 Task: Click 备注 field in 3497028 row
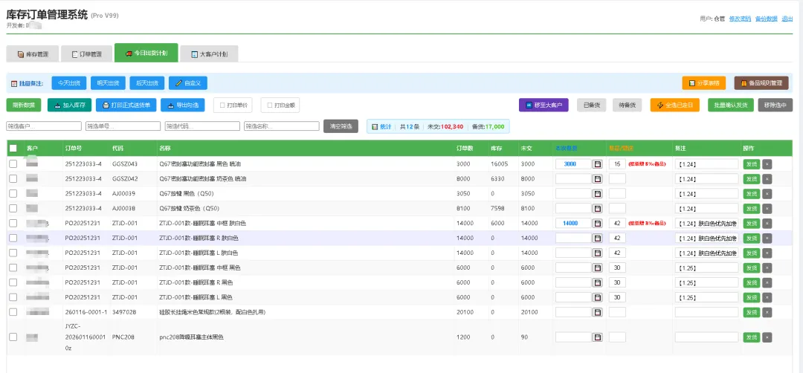coord(706,312)
